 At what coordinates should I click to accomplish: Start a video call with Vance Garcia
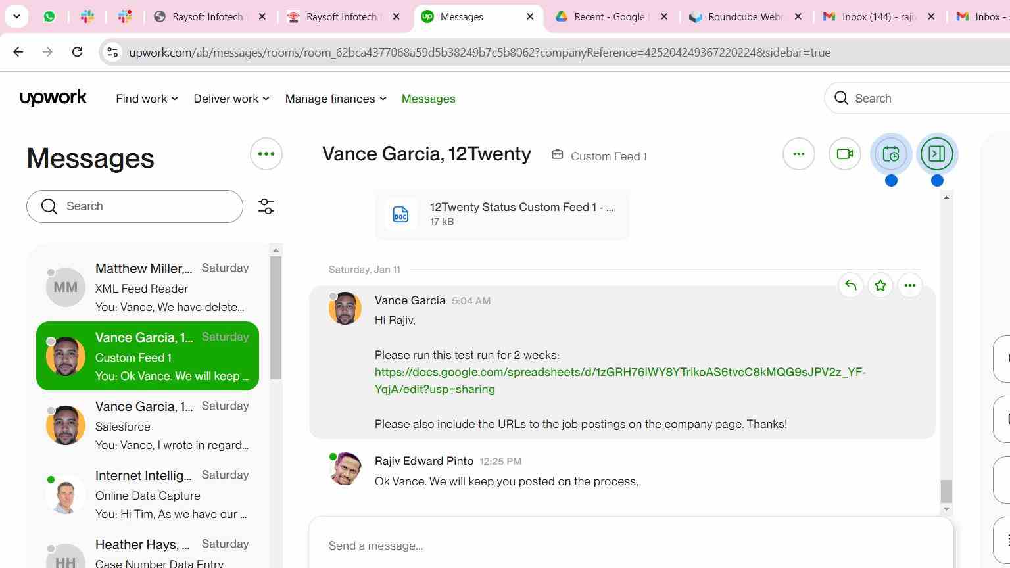[845, 154]
